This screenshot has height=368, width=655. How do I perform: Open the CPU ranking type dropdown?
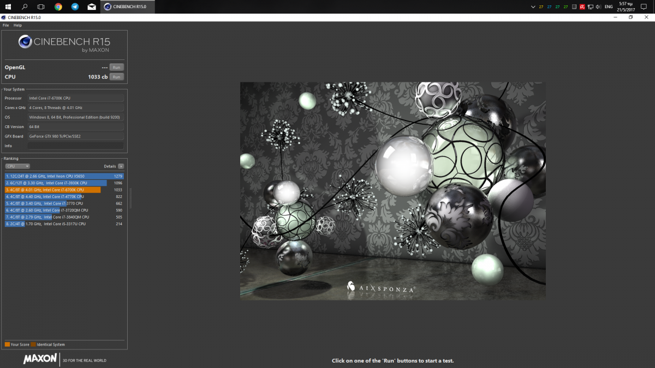point(17,166)
